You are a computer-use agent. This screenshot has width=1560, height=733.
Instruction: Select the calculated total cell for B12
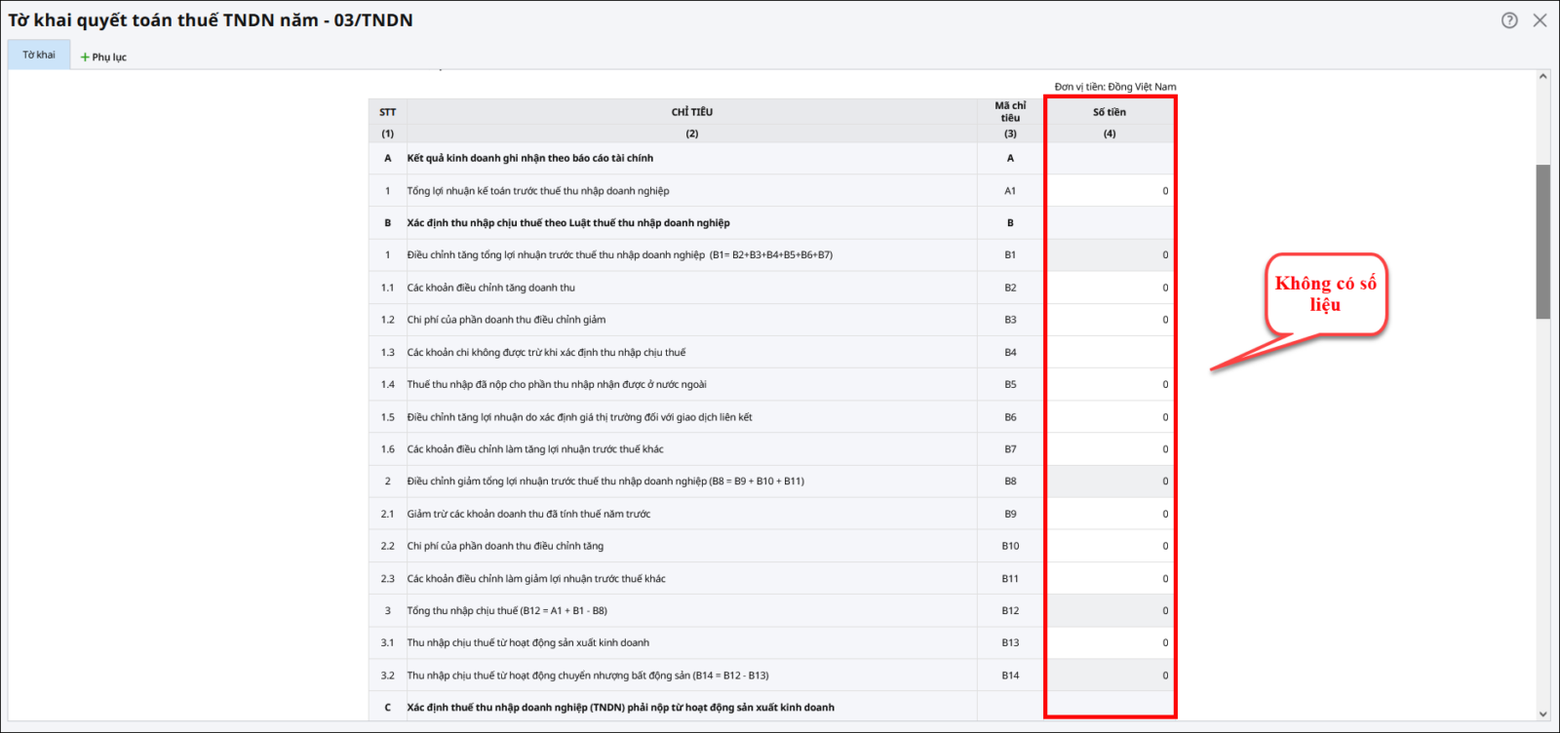click(x=1110, y=611)
